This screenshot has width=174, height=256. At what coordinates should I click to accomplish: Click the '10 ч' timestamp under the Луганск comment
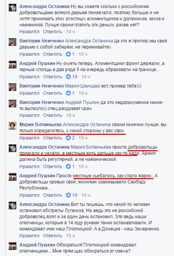tap(70, 236)
